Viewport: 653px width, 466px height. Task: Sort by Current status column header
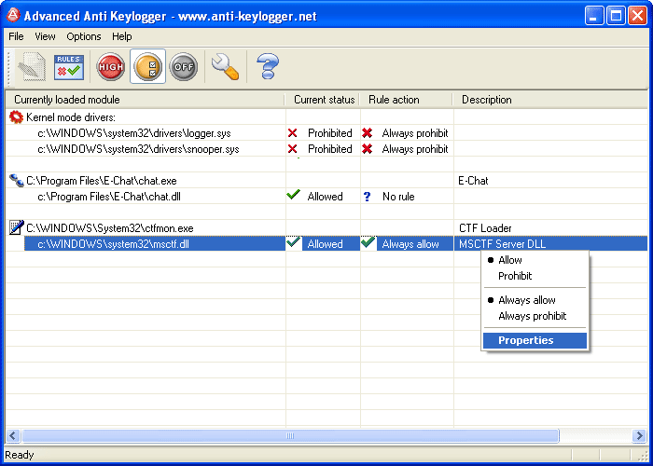(x=323, y=100)
